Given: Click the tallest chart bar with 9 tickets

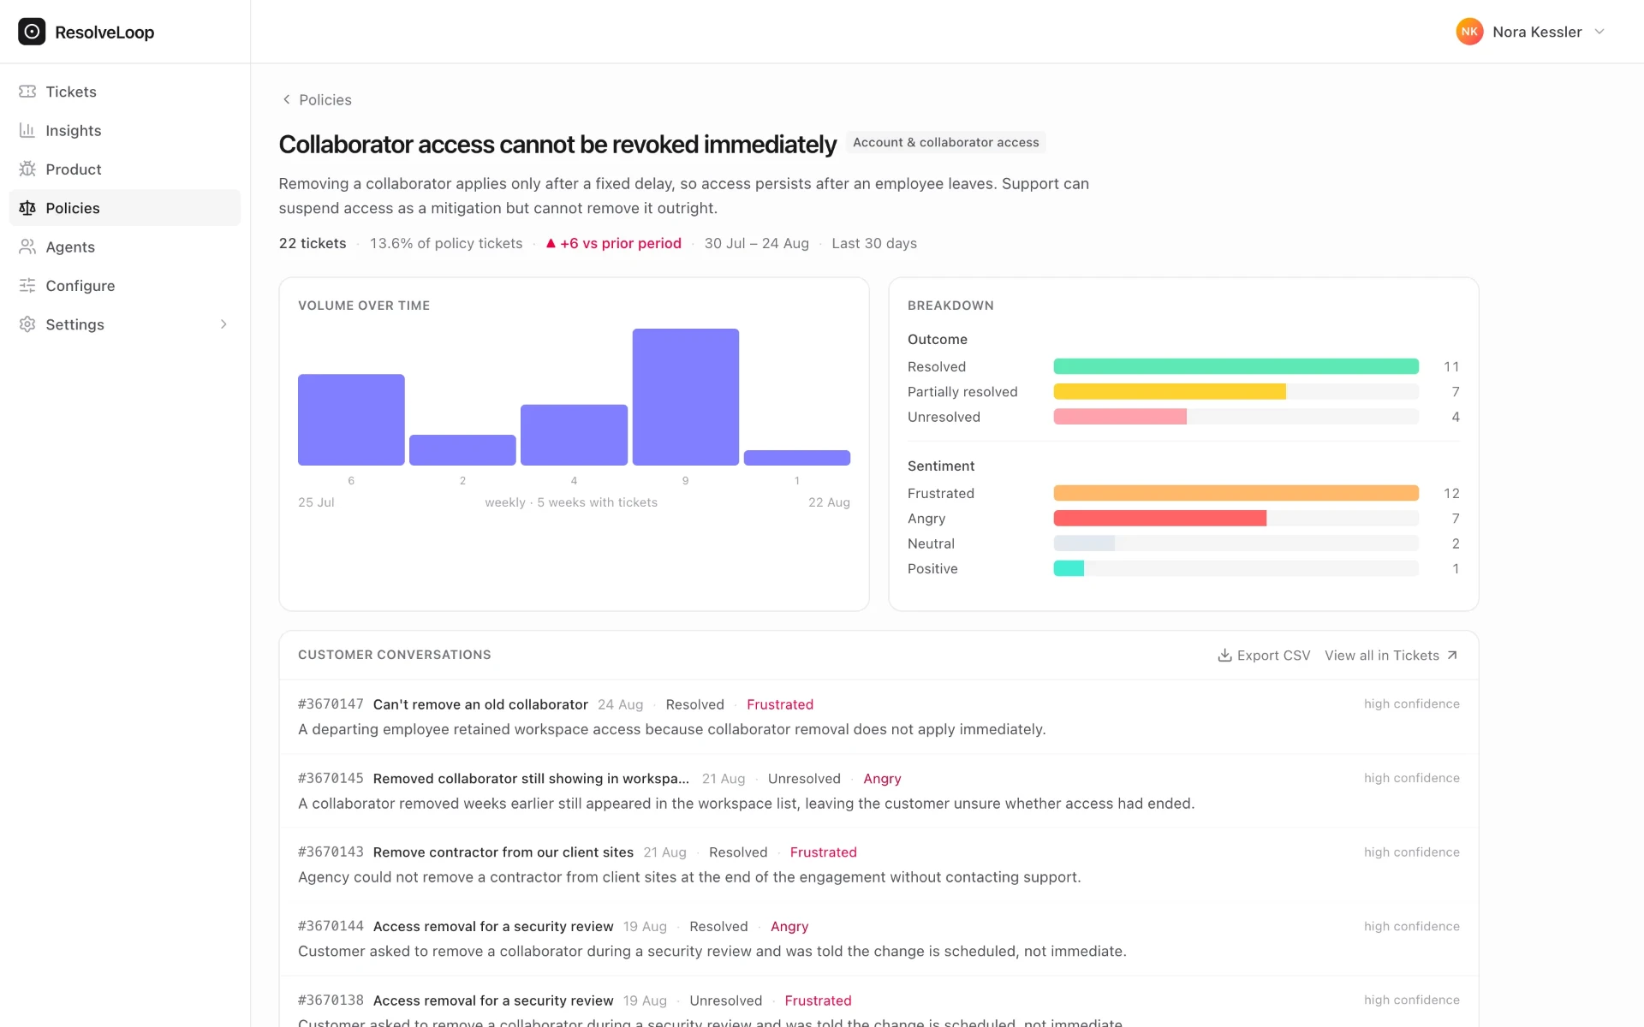Looking at the screenshot, I should point(685,397).
